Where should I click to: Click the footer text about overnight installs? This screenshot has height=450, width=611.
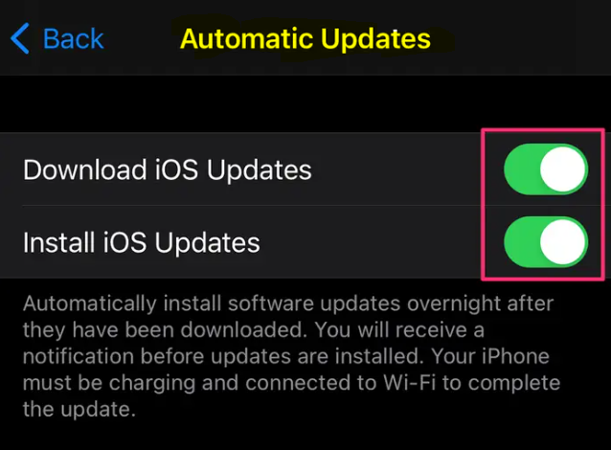point(291,356)
